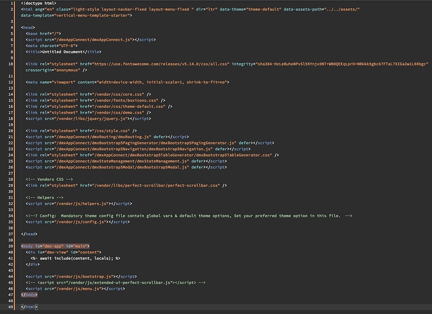Click the integrity sha384 hash value
The height and width of the screenshot is (314, 432).
click(342, 64)
